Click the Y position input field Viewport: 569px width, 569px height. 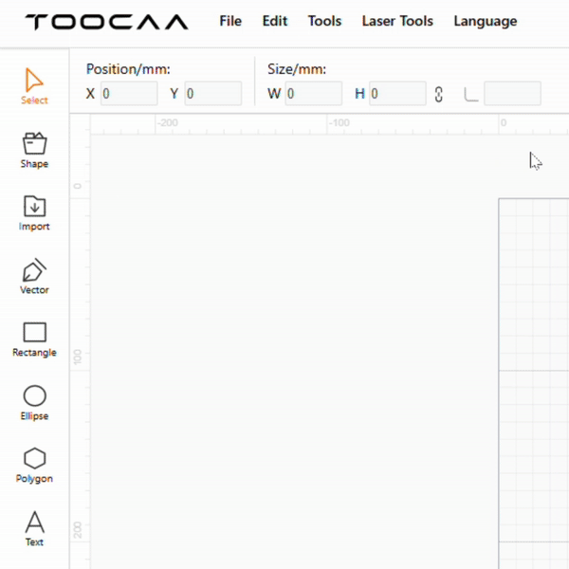[212, 94]
